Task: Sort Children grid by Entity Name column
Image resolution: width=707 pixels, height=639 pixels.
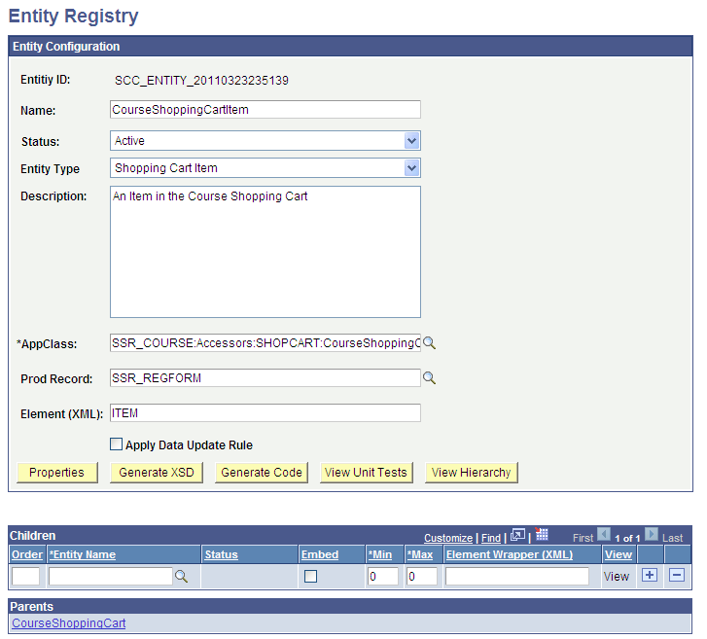Action: 83,554
